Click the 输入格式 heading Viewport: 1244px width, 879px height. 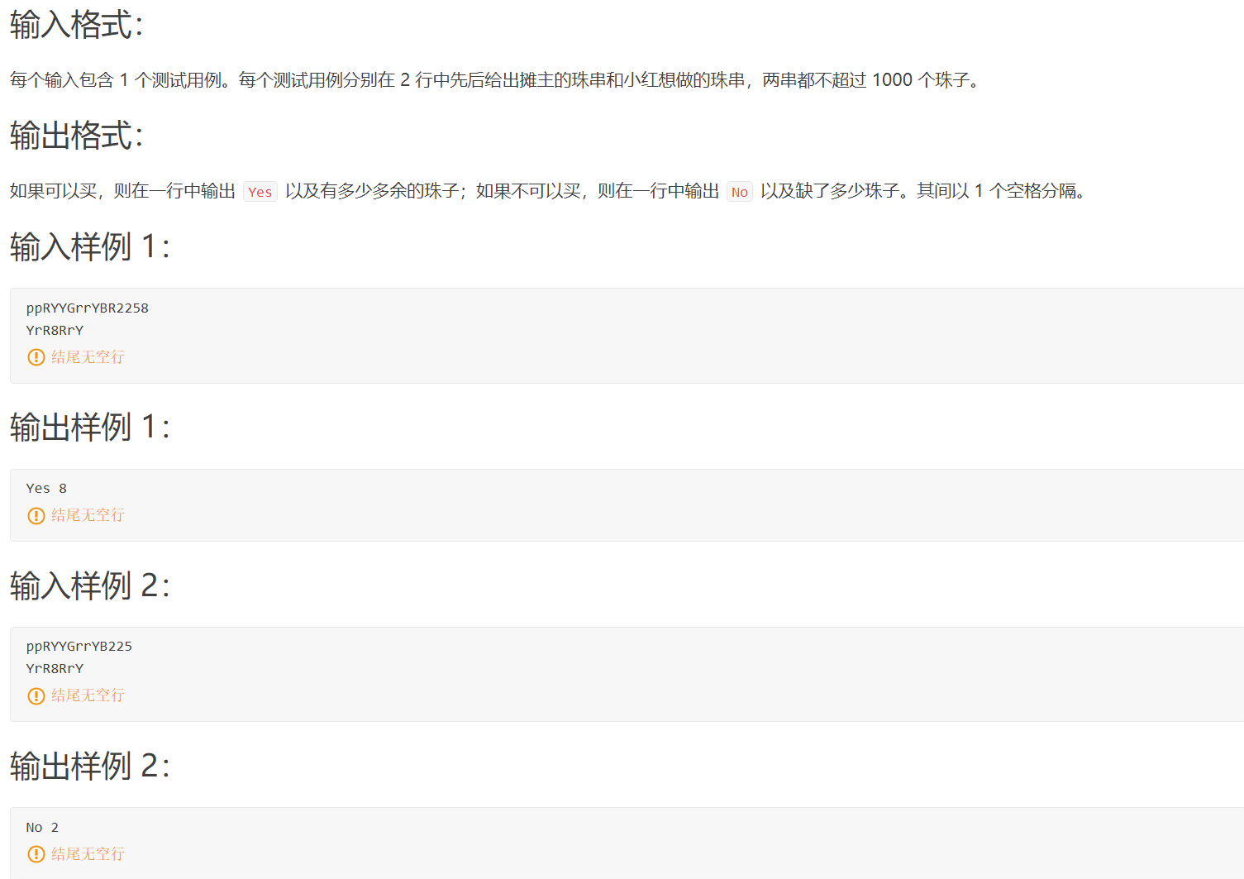pyautogui.click(x=76, y=25)
